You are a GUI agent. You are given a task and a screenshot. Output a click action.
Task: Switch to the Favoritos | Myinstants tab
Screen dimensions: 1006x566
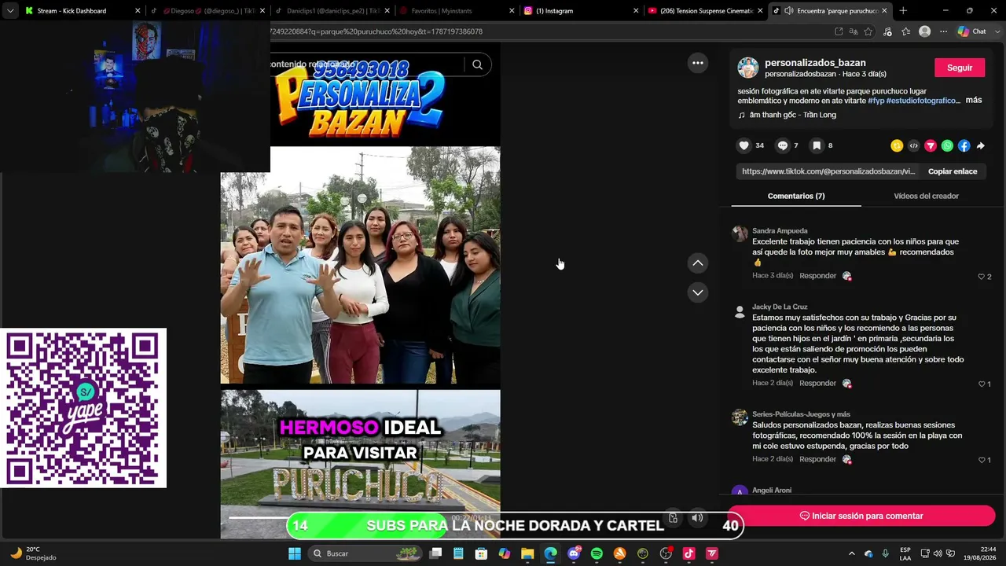click(x=455, y=11)
